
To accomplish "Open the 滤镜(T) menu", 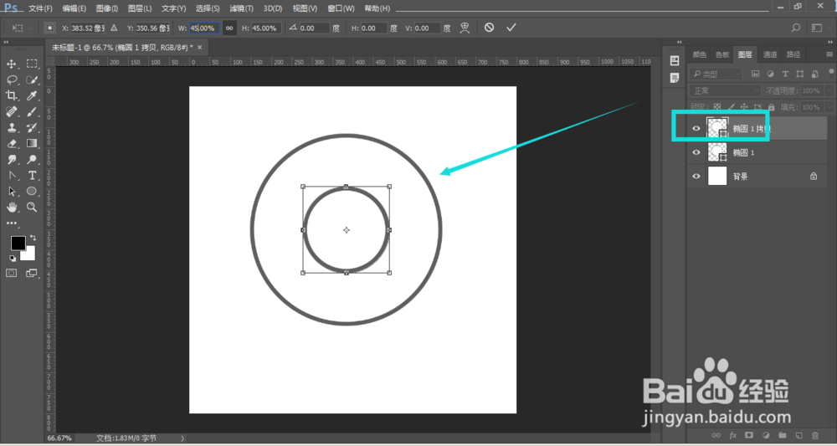I will 241,8.
